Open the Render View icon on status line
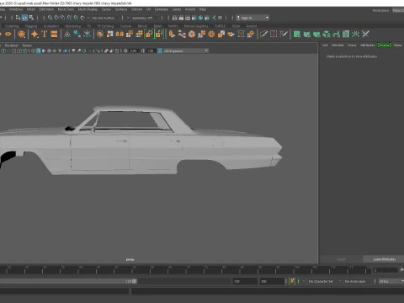This screenshot has height=303, width=404. pyautogui.click(x=174, y=18)
